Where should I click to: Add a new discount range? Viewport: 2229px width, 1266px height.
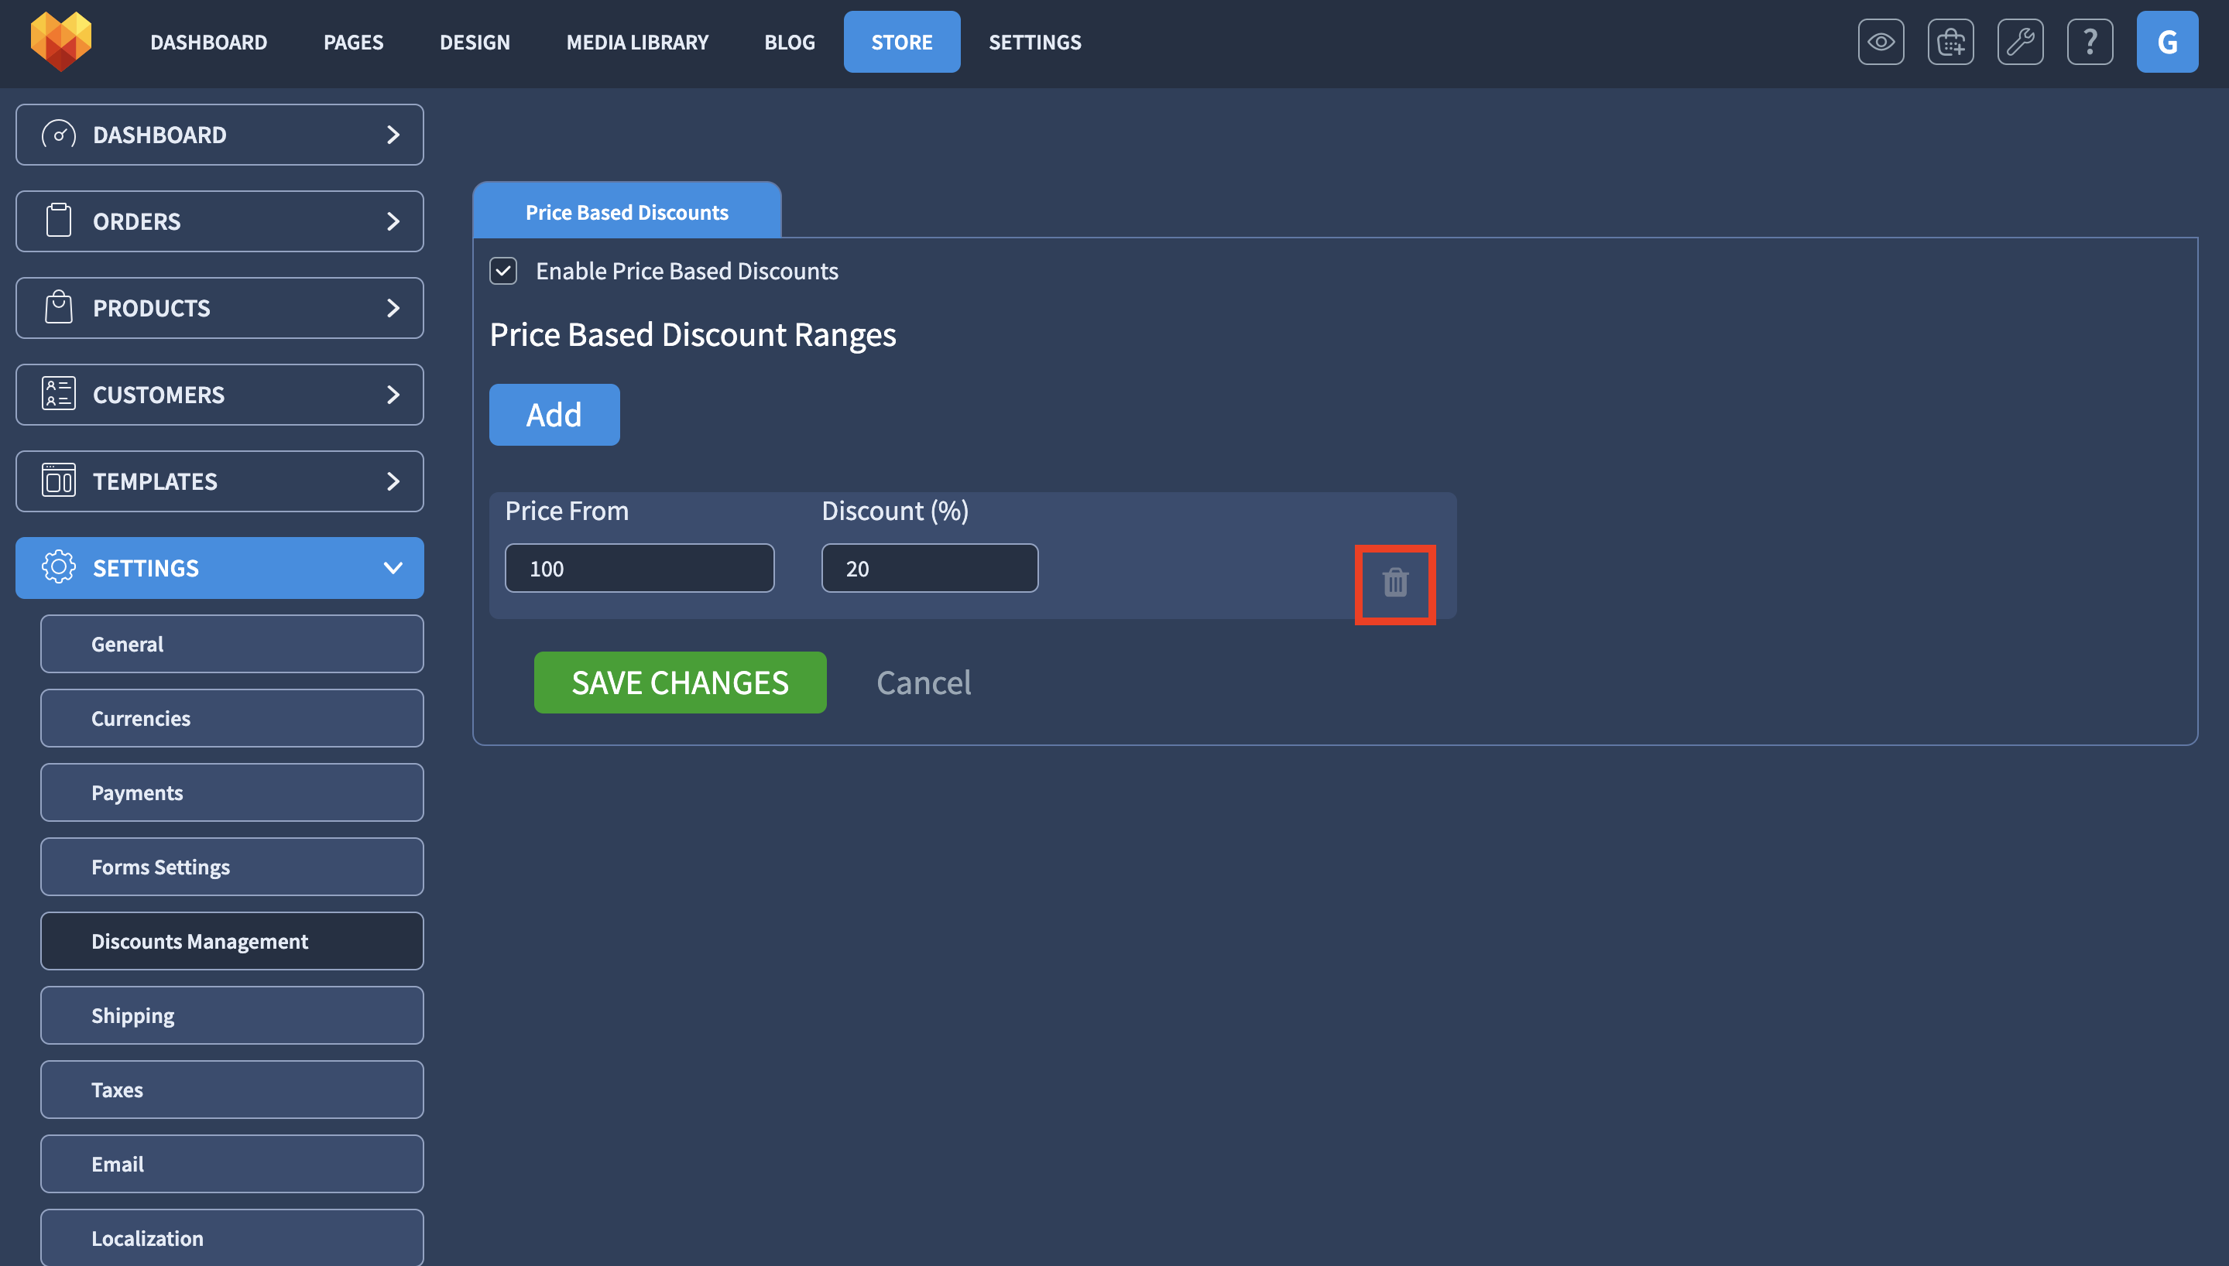pyautogui.click(x=554, y=415)
